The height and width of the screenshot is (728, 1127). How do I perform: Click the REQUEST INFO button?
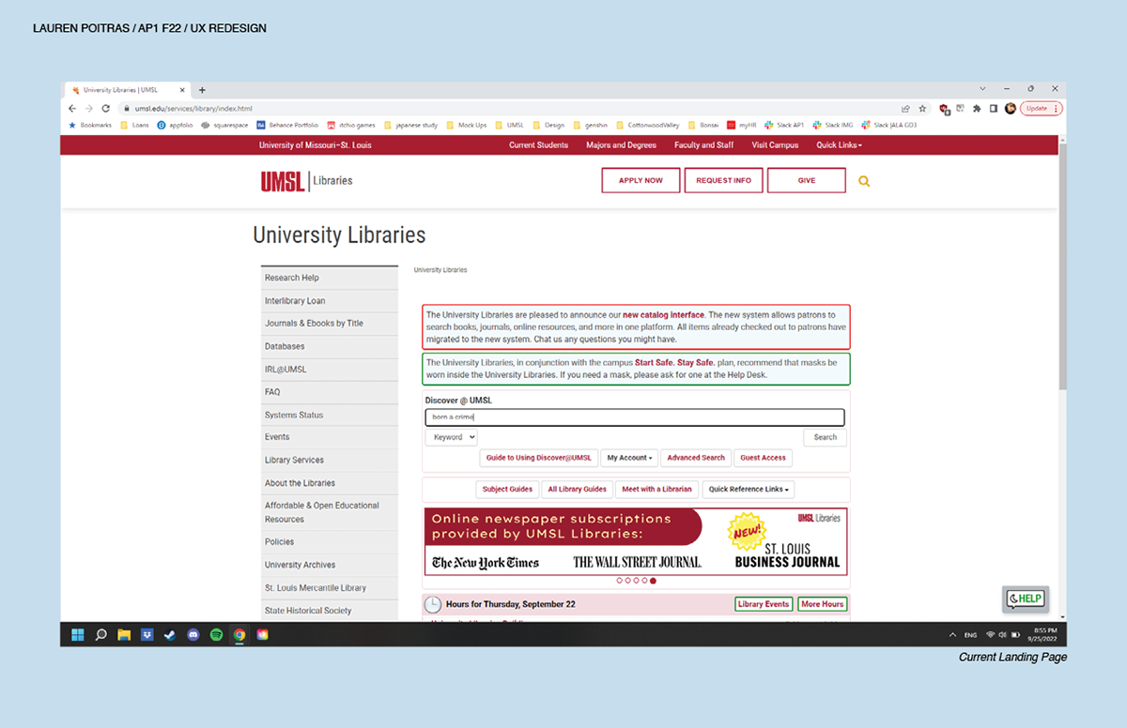[723, 180]
